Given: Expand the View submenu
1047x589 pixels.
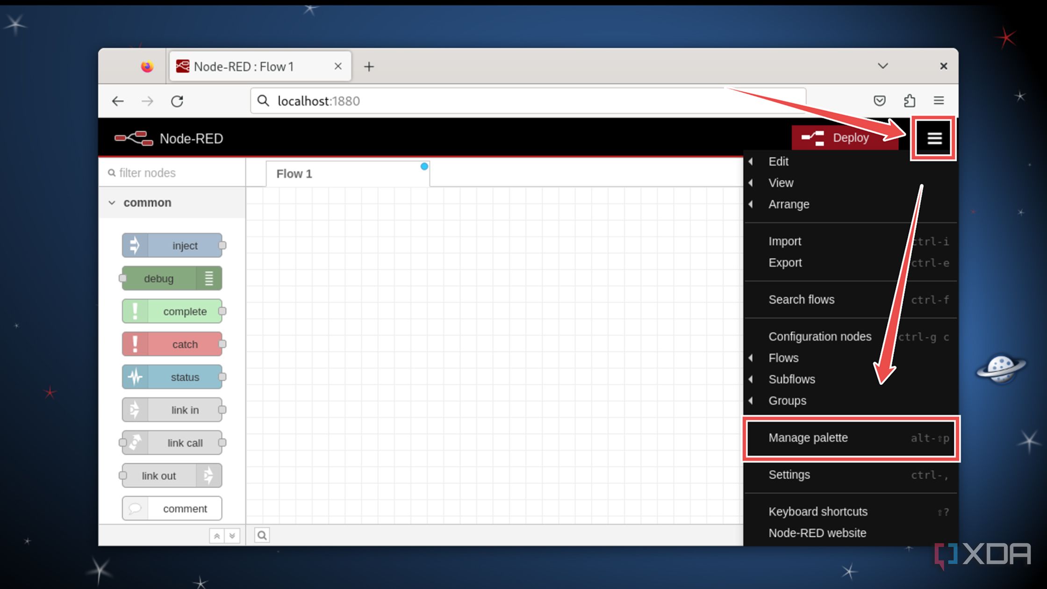Looking at the screenshot, I should (x=781, y=183).
